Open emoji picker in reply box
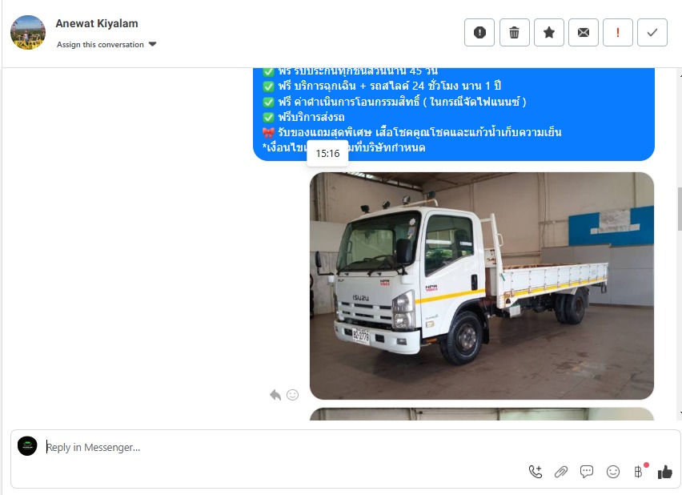The image size is (682, 495). 613,472
